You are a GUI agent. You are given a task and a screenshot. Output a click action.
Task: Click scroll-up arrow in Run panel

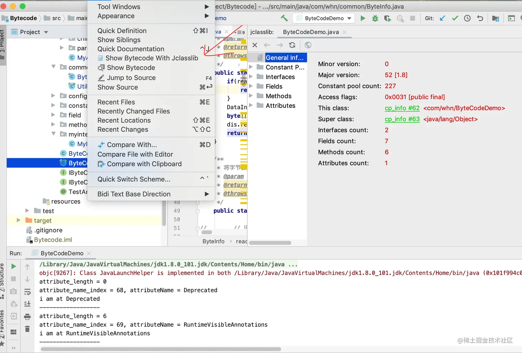[28, 266]
